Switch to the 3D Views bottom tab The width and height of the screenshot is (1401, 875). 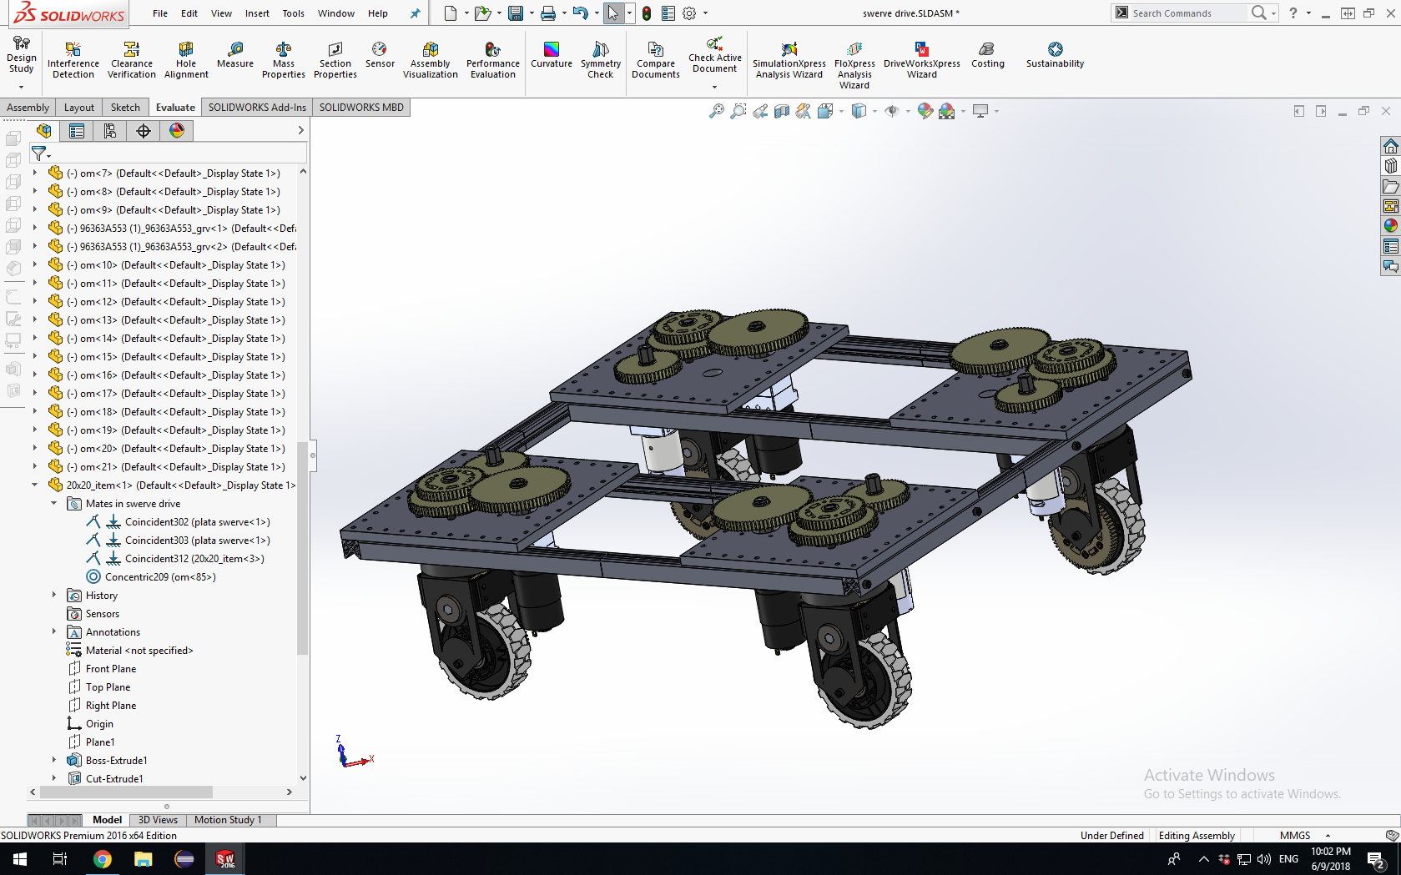point(158,820)
